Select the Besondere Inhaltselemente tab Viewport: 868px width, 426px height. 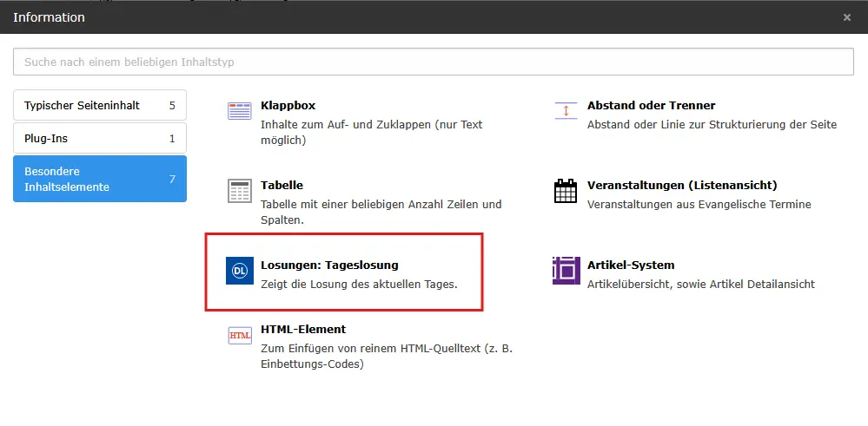[100, 179]
